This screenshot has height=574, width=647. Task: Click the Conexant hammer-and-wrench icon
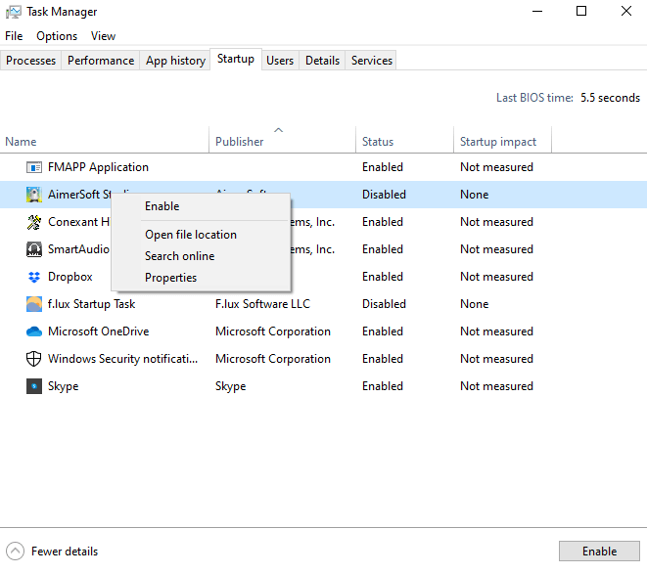click(x=34, y=222)
